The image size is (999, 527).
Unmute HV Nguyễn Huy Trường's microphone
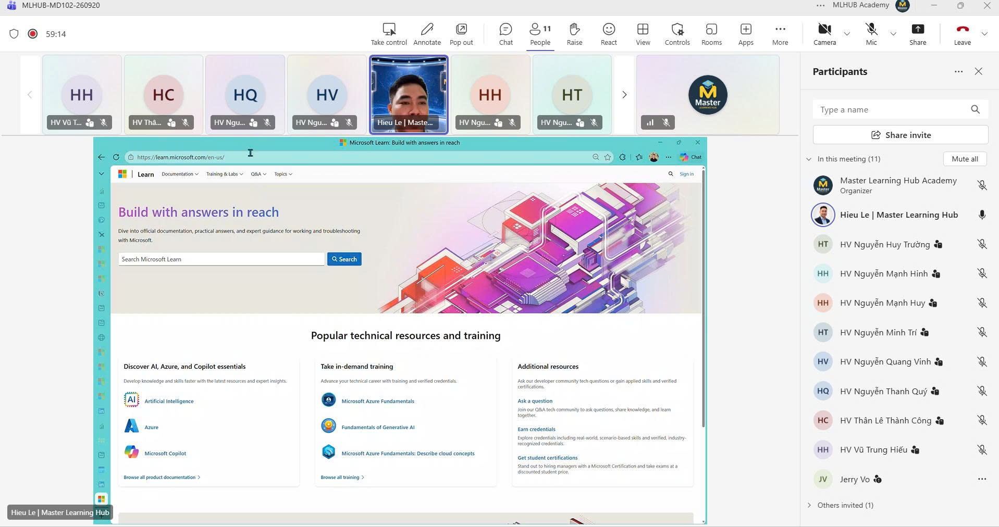click(982, 244)
